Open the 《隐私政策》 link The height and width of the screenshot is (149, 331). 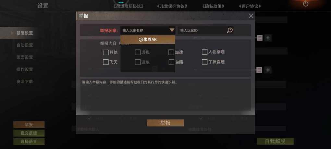[213, 6]
